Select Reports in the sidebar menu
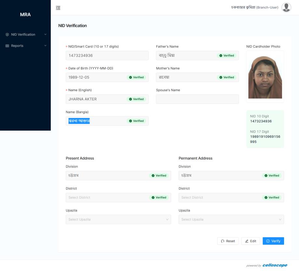Screen dimensions: 299x271 pos(17,46)
